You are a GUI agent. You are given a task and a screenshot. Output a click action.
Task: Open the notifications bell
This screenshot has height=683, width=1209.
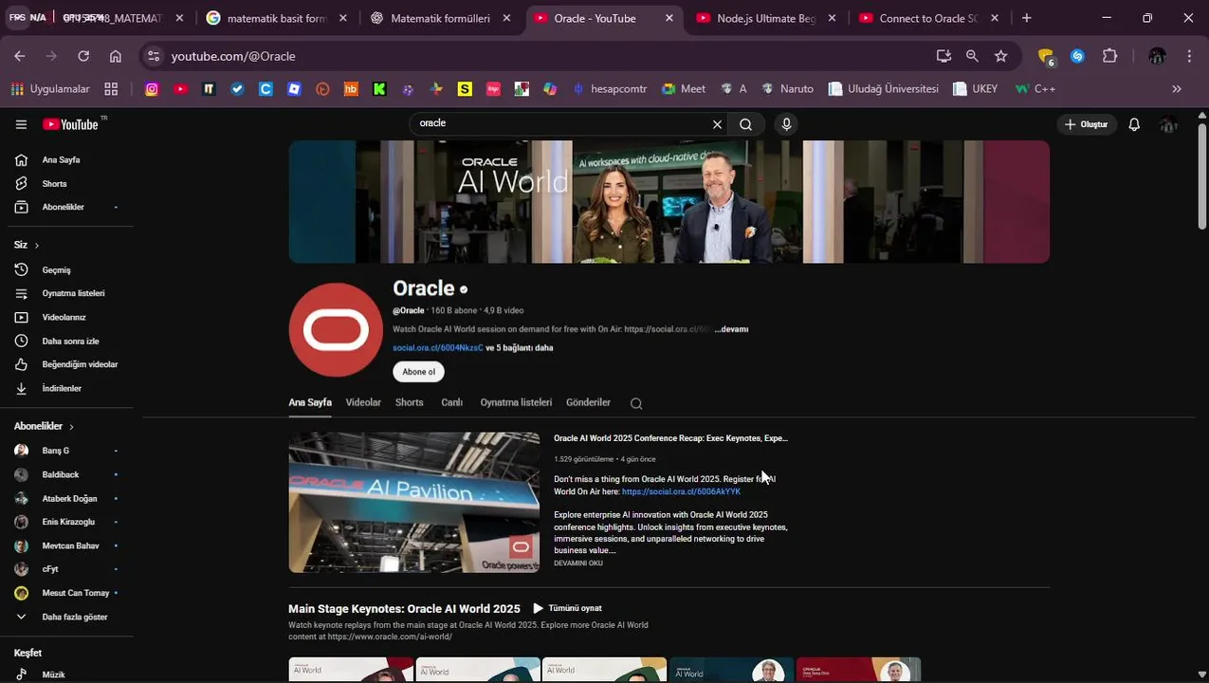1134,124
